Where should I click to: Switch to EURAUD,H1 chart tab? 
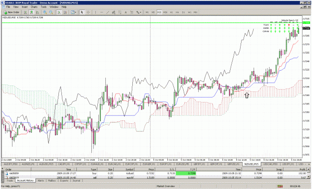click(97, 164)
